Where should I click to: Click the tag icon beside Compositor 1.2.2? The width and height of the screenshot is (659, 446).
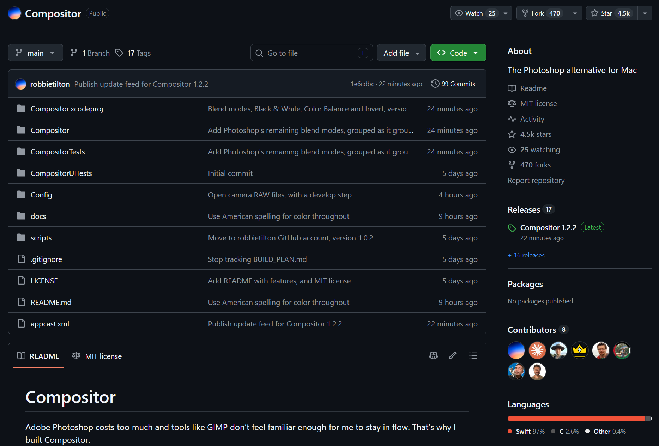[512, 228]
